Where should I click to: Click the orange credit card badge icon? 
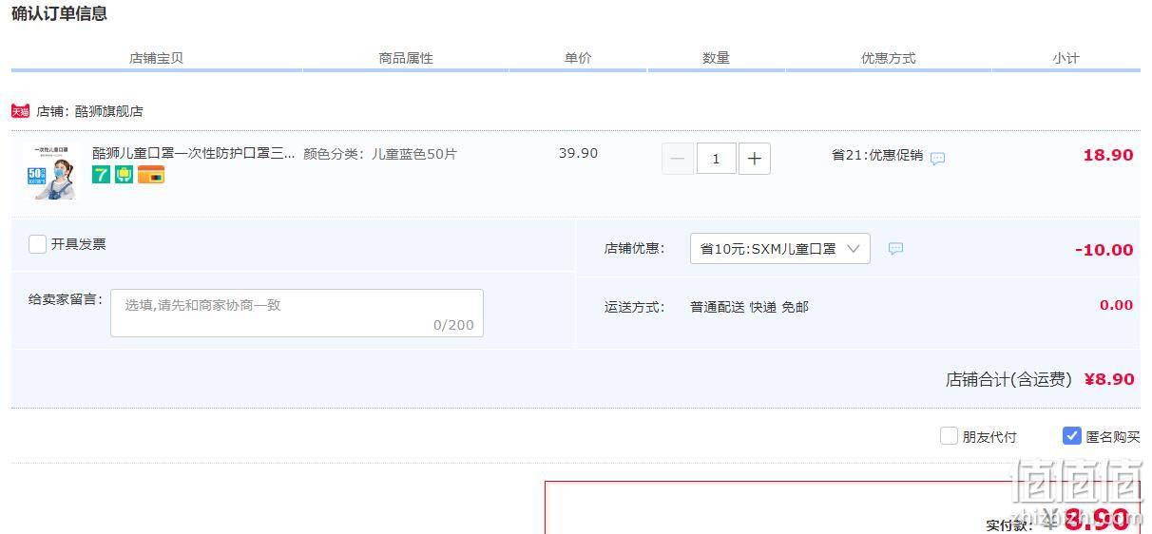click(151, 175)
